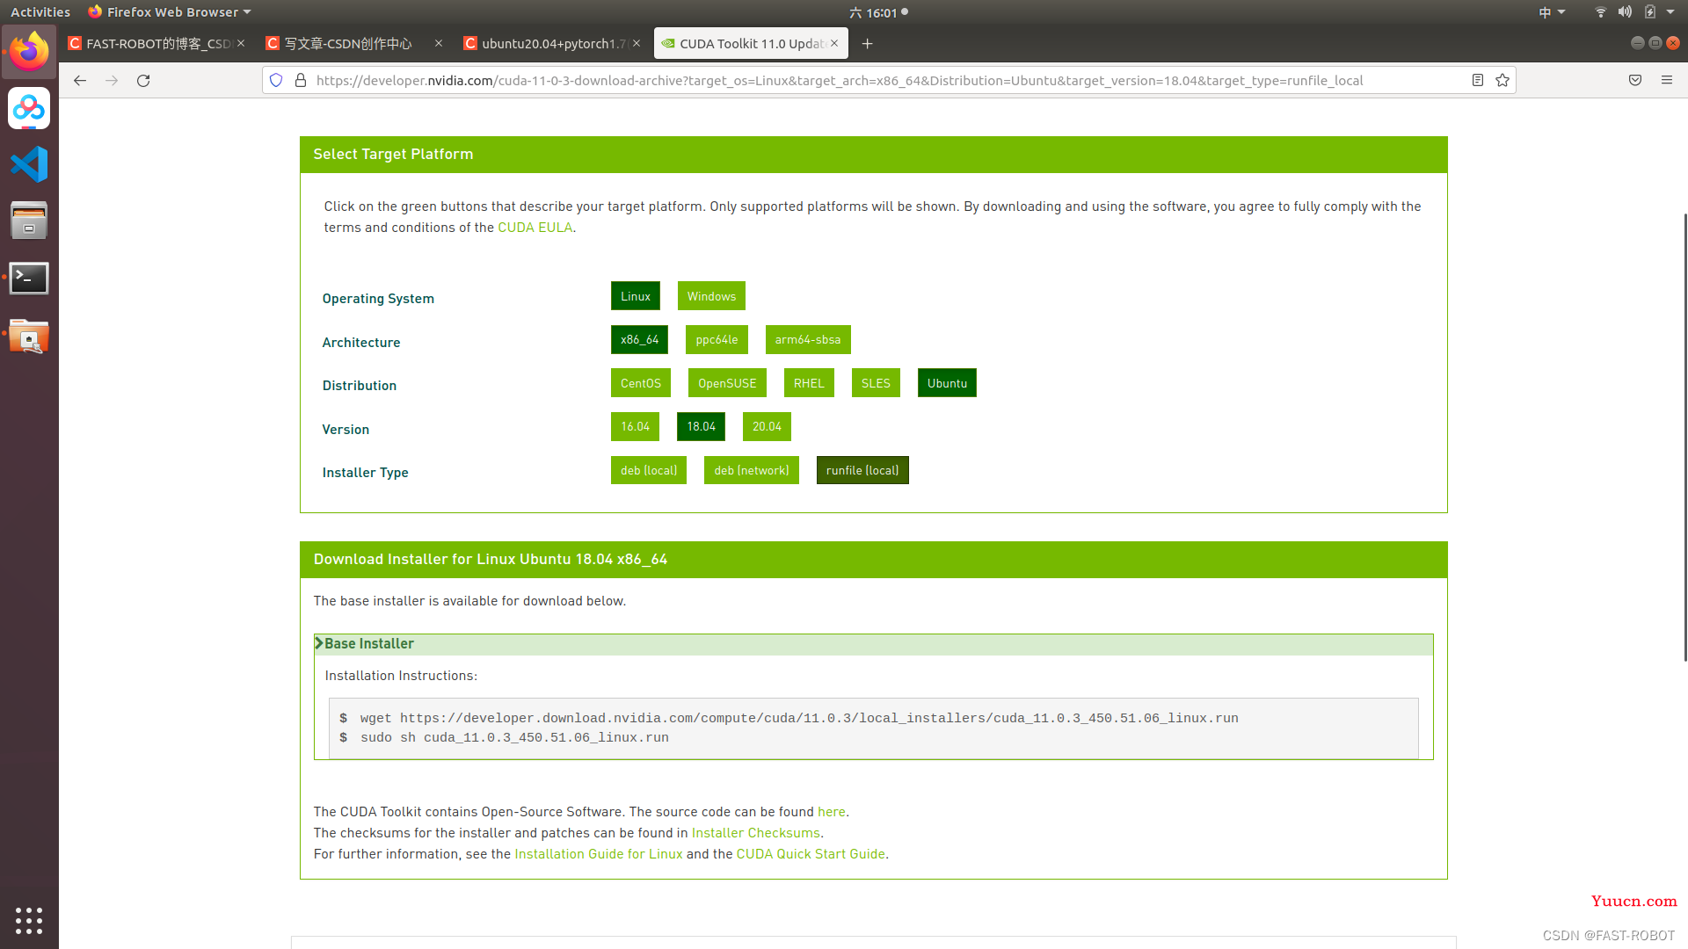Choose the deb (network) installer type
The image size is (1688, 949).
point(752,470)
